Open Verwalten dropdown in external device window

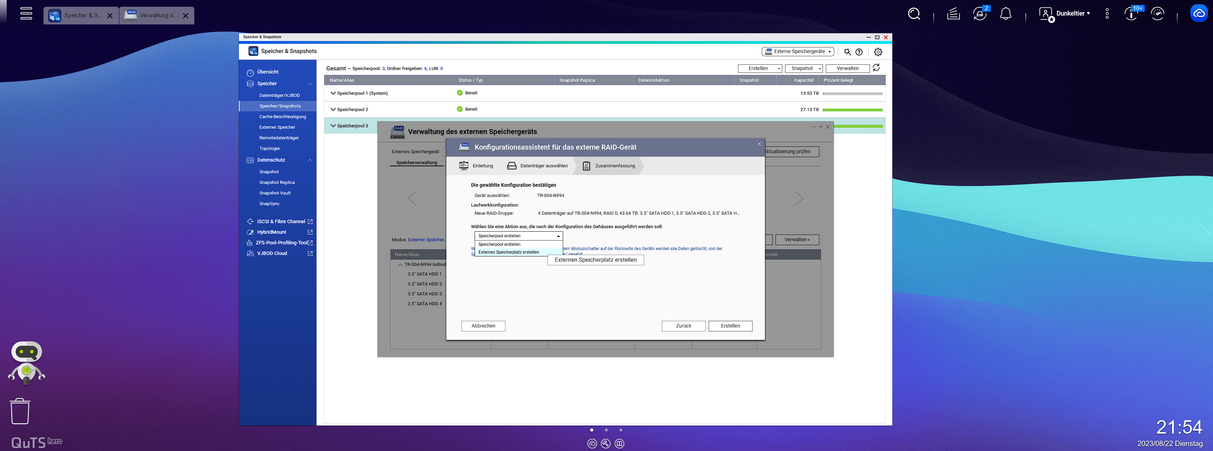797,239
